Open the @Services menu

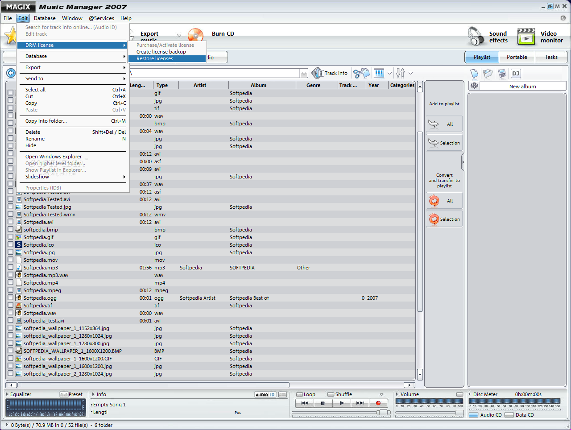tap(101, 18)
